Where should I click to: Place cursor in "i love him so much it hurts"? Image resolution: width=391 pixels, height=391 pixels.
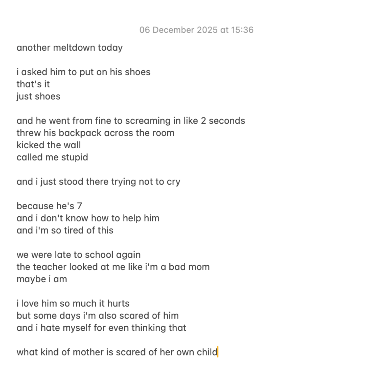pos(73,303)
